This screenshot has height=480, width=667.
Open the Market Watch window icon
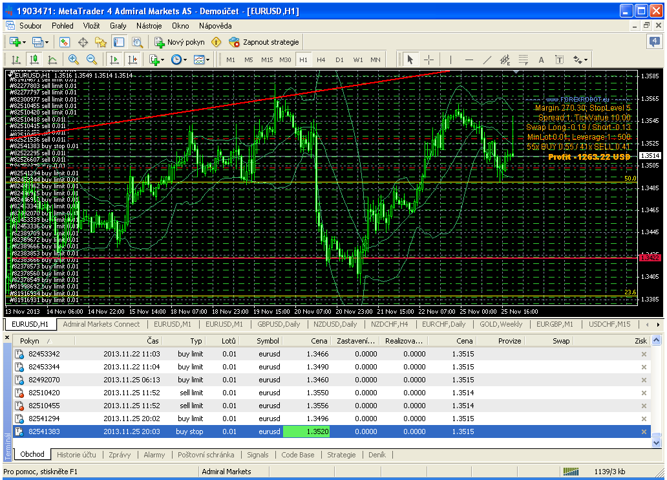click(x=64, y=42)
